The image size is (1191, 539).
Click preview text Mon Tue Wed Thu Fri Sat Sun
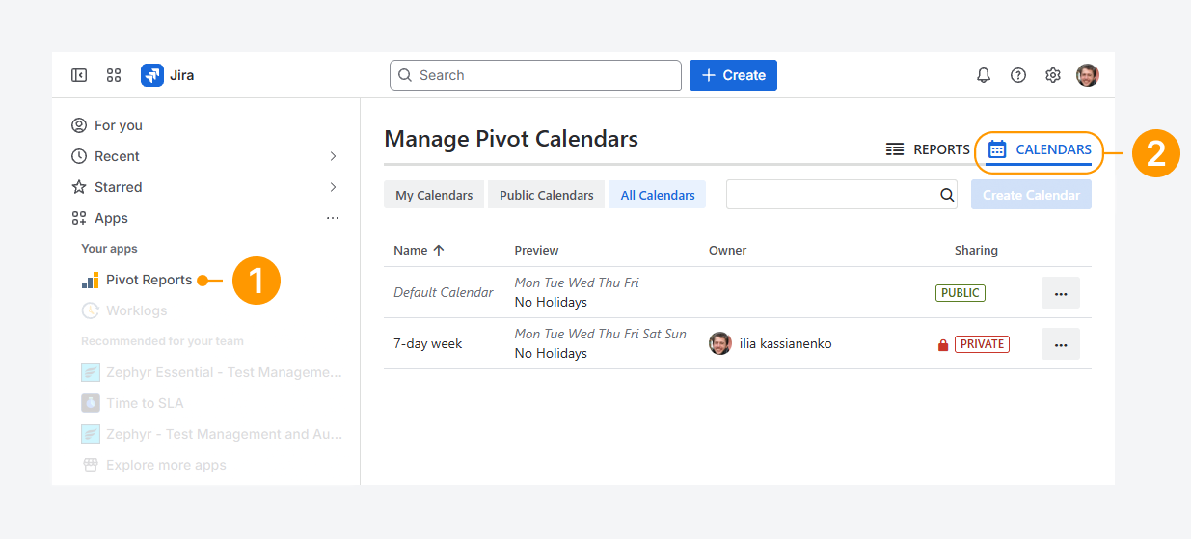601,334
